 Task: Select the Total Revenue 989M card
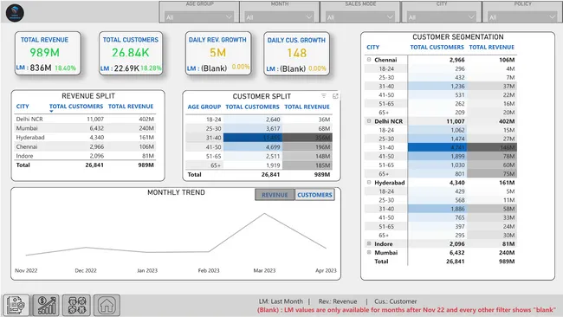(x=48, y=53)
